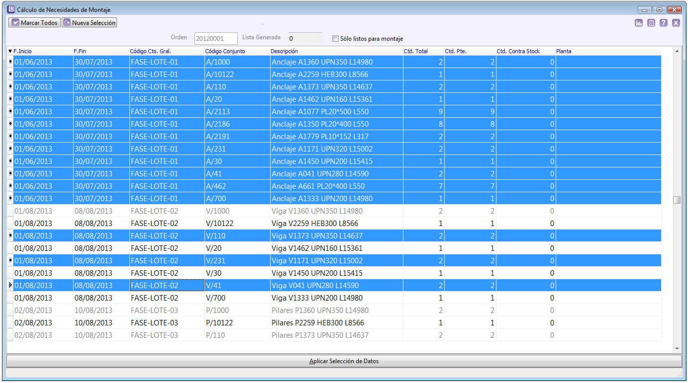This screenshot has width=688, height=383.
Task: Click the Nueva Selección button
Action: [x=89, y=23]
